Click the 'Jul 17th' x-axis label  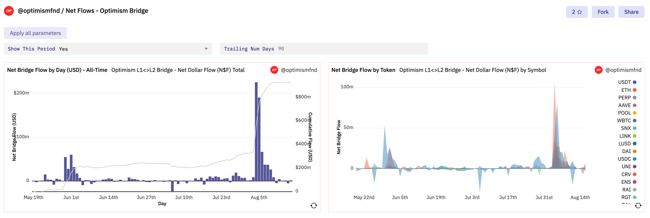[508, 198]
